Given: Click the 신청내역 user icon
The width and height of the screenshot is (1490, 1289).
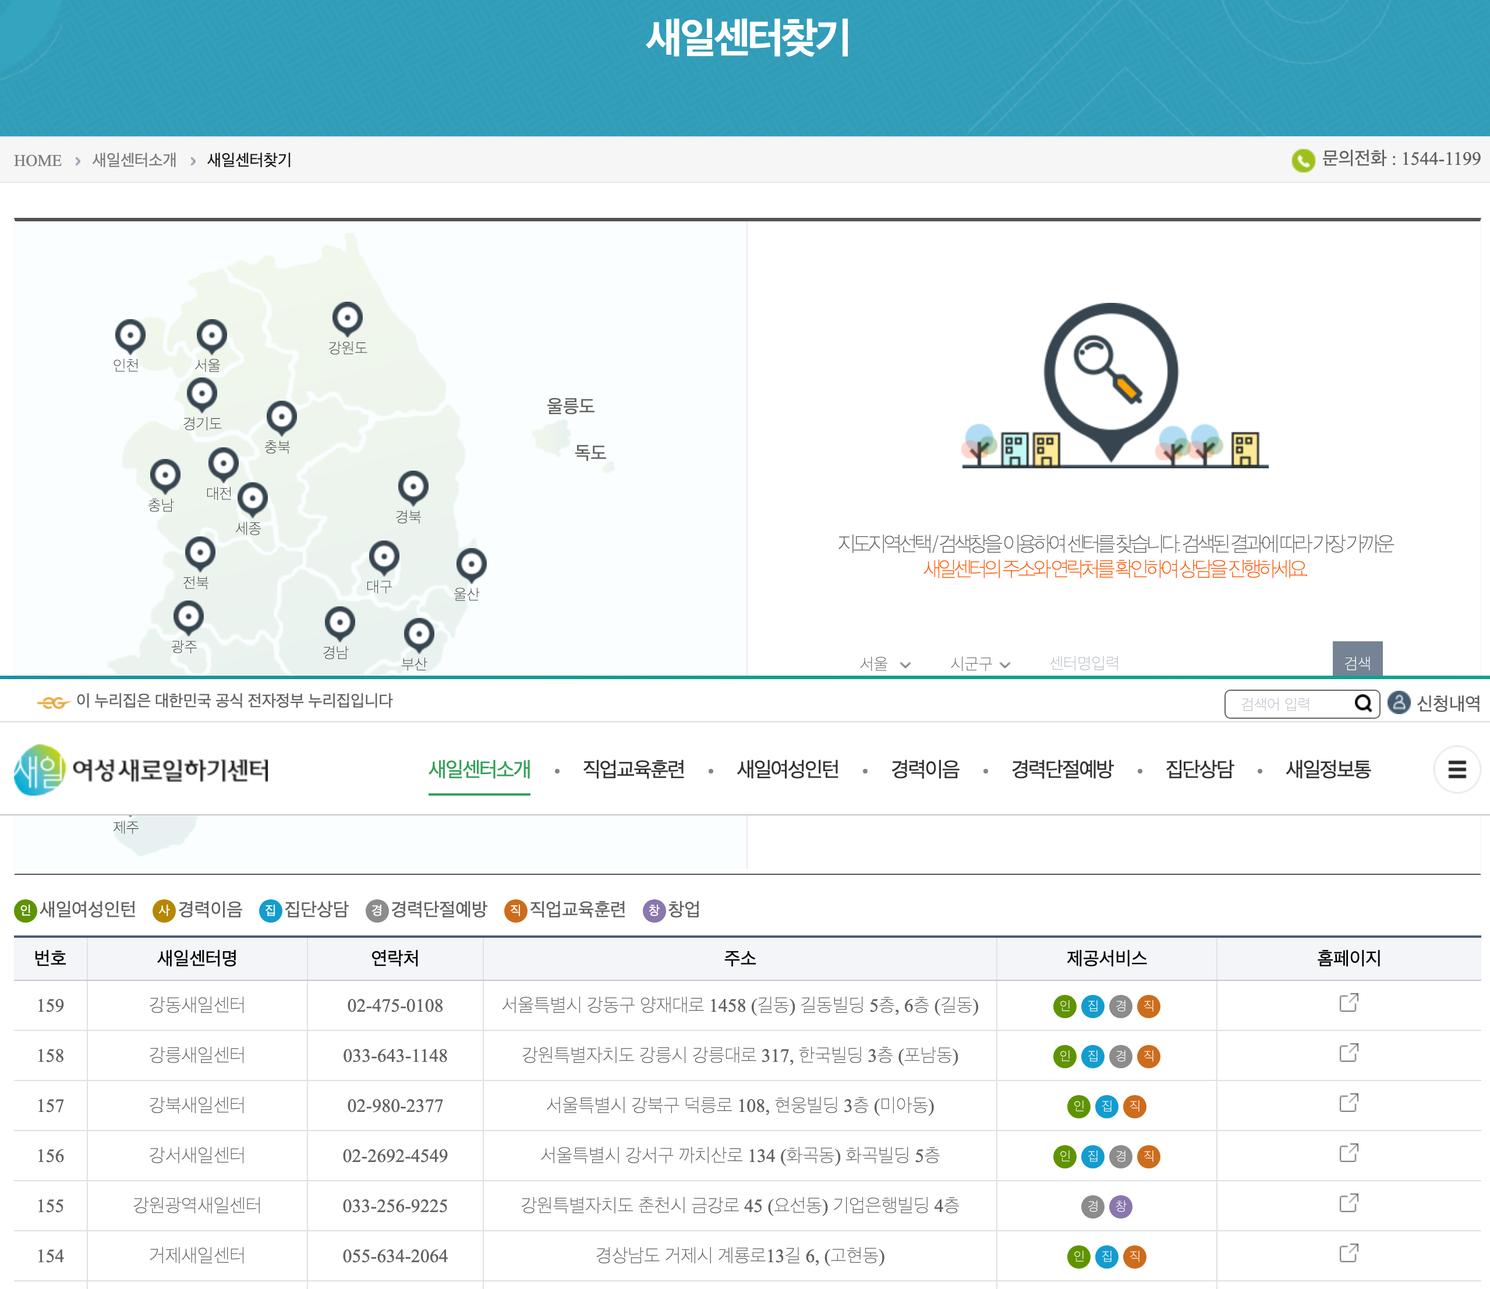Looking at the screenshot, I should coord(1399,703).
